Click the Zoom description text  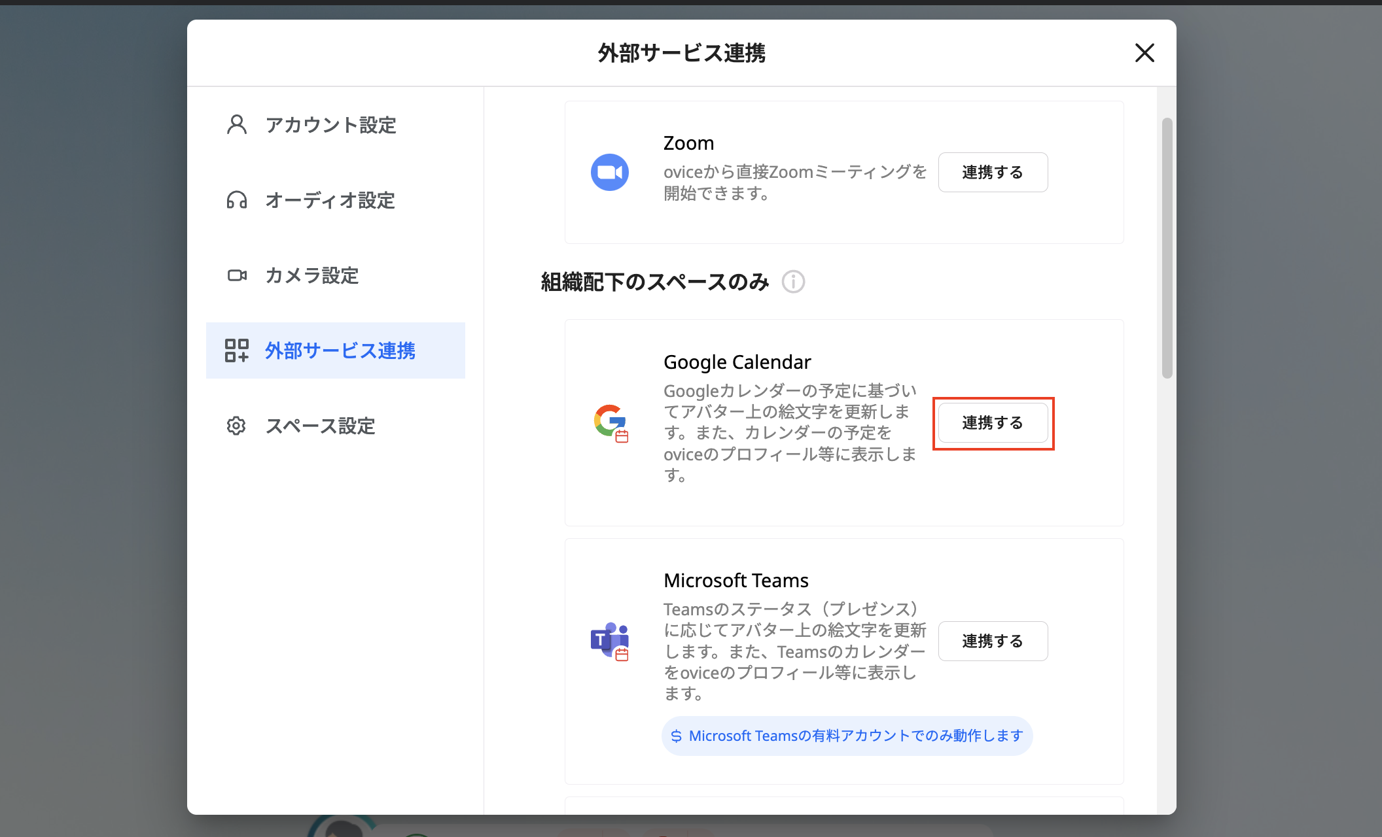(x=795, y=182)
